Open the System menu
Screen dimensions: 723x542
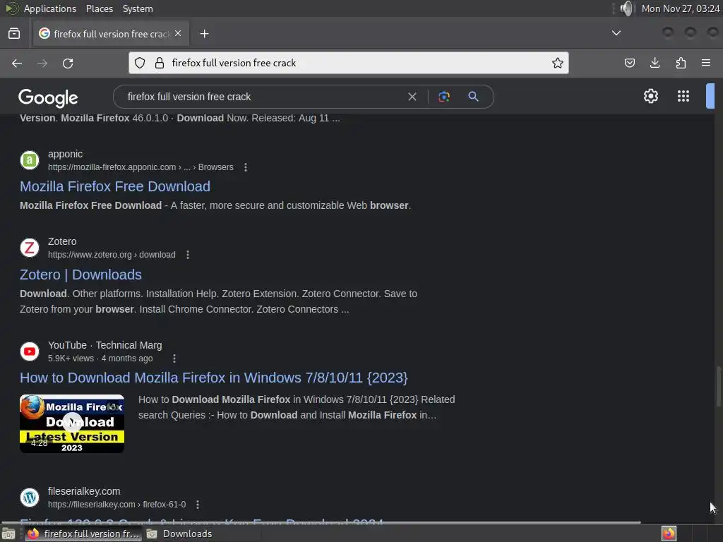pyautogui.click(x=138, y=8)
